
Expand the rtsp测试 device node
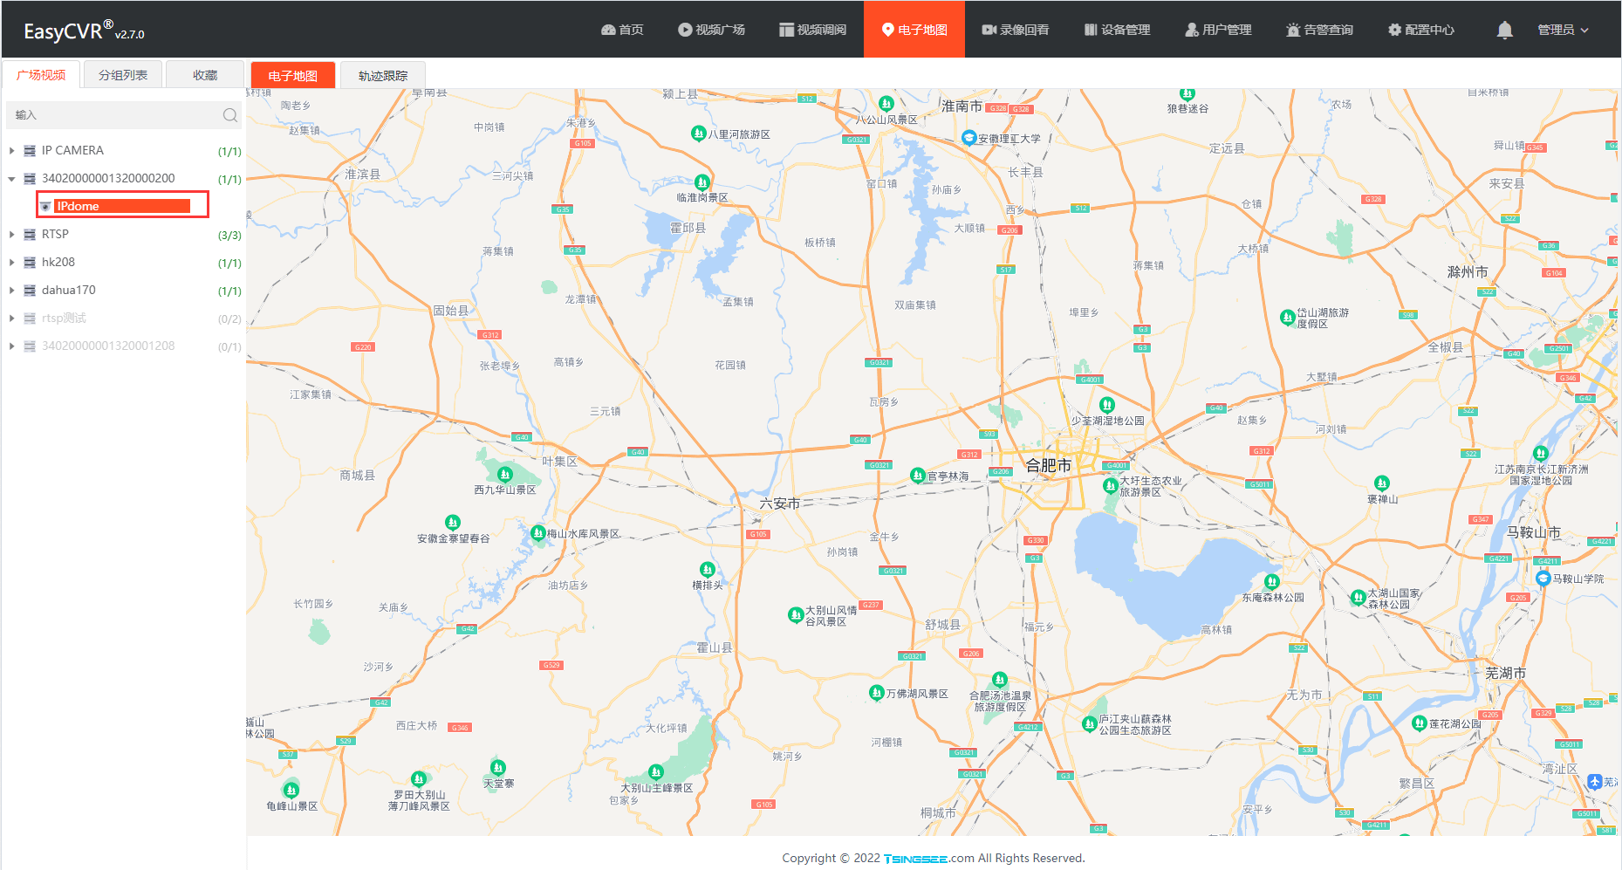pyautogui.click(x=12, y=319)
